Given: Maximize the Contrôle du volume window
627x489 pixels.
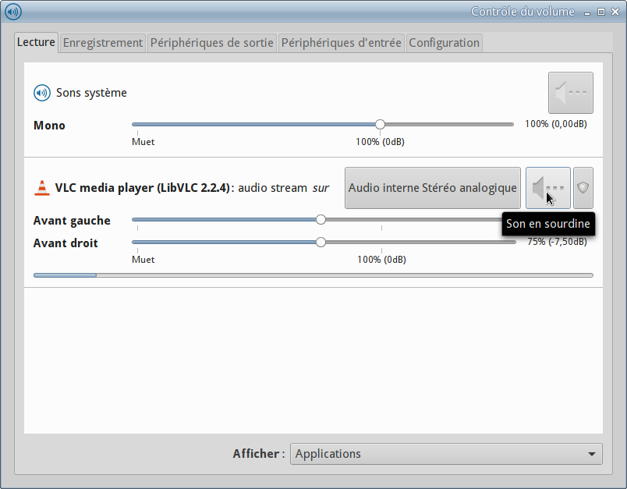Looking at the screenshot, I should click(601, 12).
